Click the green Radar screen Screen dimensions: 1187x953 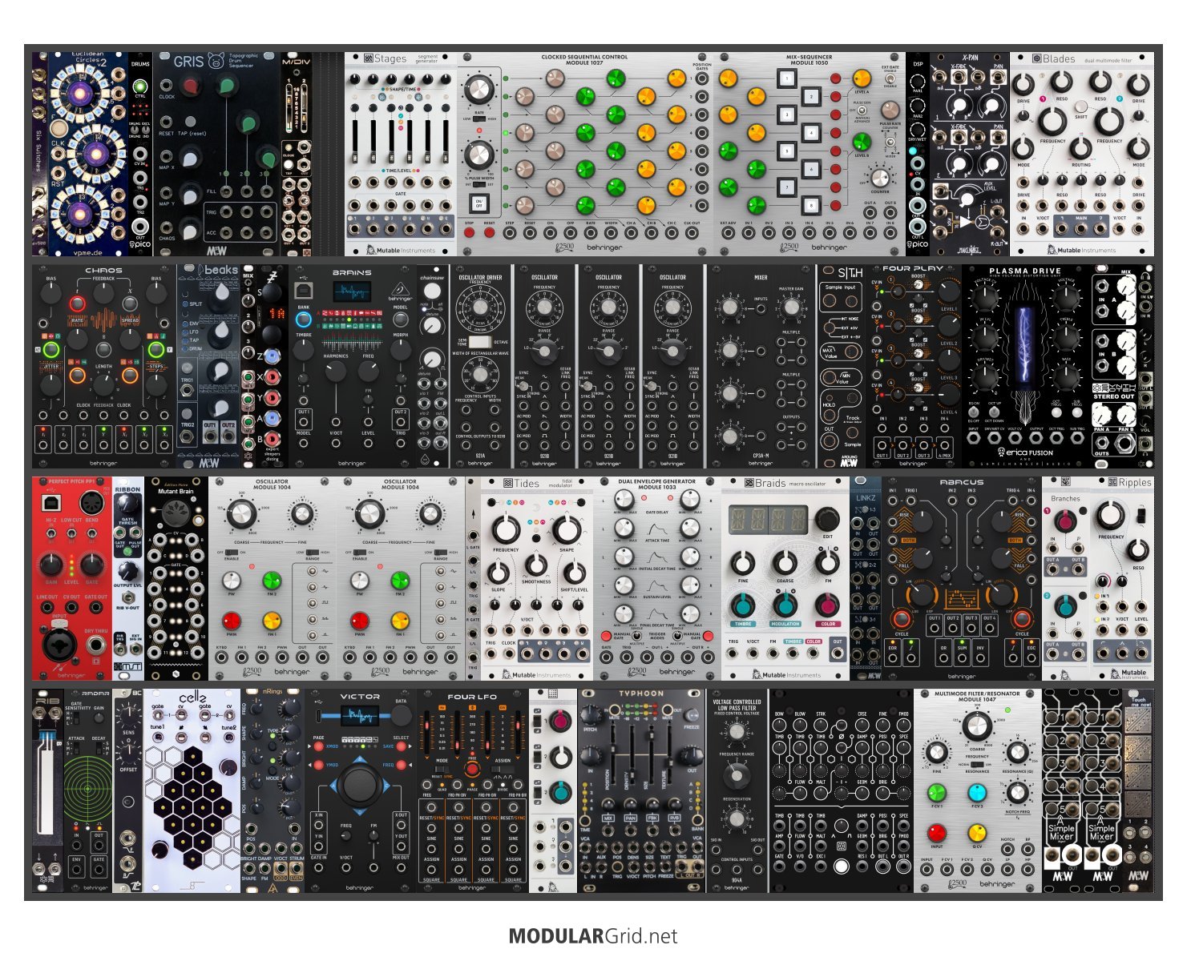(x=88, y=789)
